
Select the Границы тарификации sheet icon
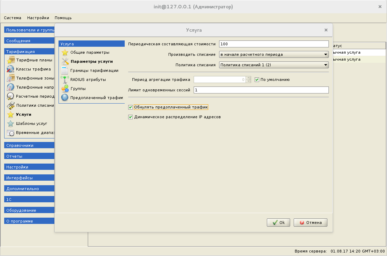coord(64,70)
